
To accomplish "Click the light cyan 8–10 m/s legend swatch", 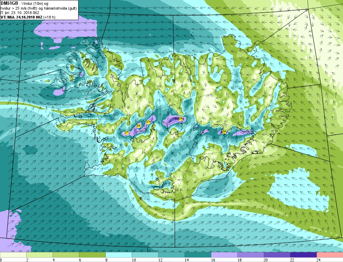I will click(119, 255).
